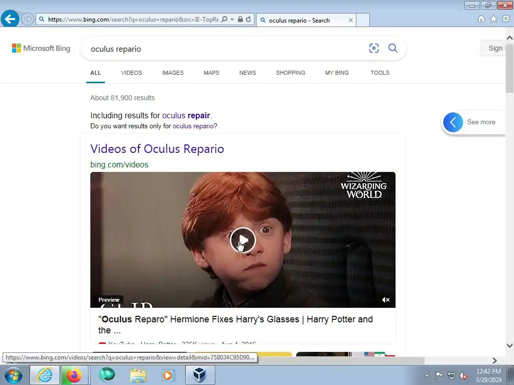Show hidden system tray icons arrow
This screenshot has width=514, height=385.
point(427,375)
